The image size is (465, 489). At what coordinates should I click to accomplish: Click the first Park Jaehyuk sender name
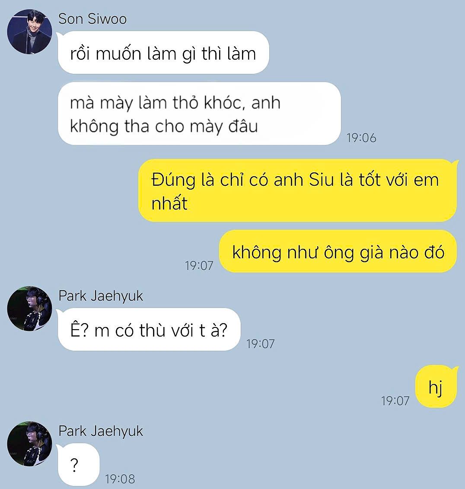coord(101,296)
